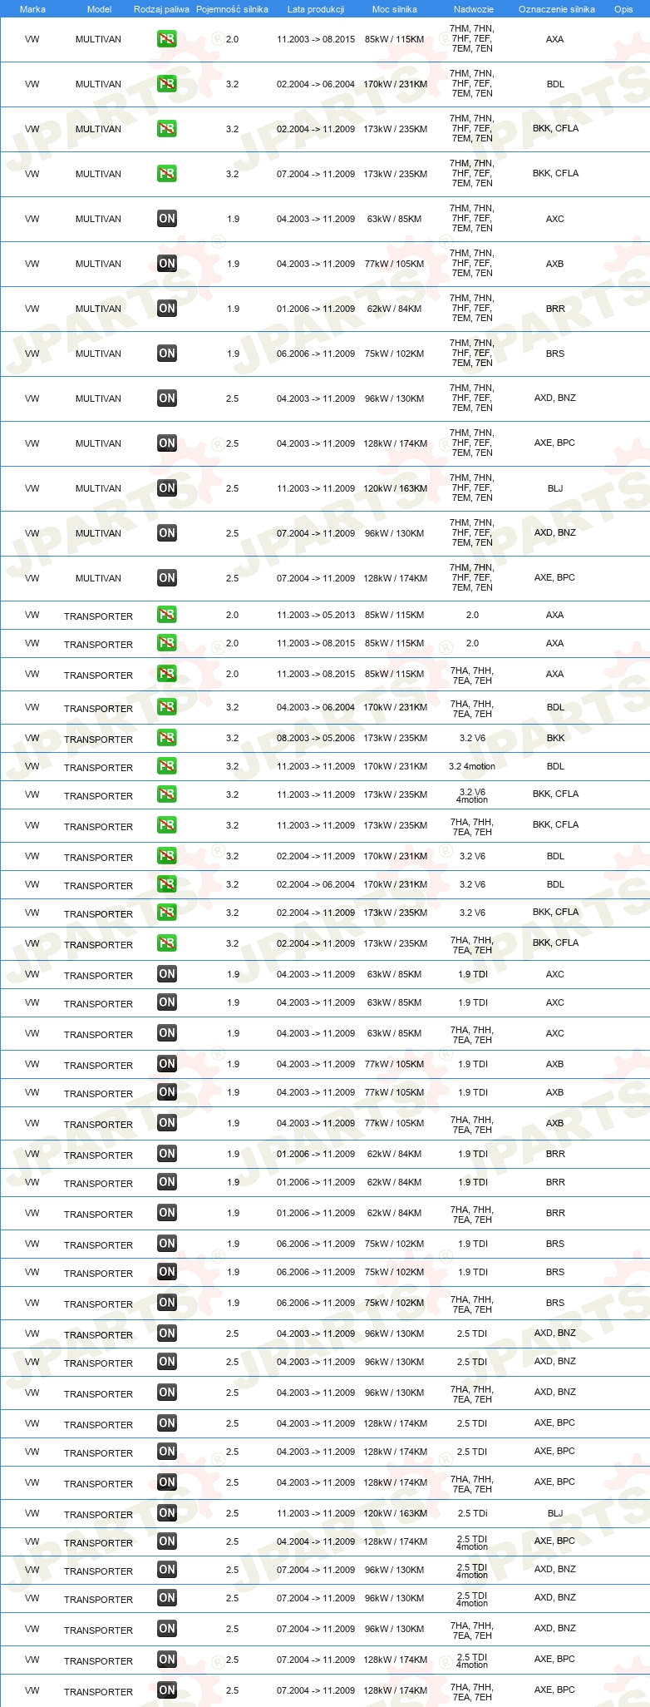Click the 3.2 4motion body cell
This screenshot has height=1707, width=650.
coord(472,766)
